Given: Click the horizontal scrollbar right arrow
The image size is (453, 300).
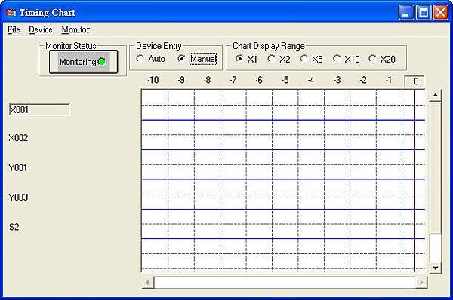Looking at the screenshot, I should coord(421,283).
